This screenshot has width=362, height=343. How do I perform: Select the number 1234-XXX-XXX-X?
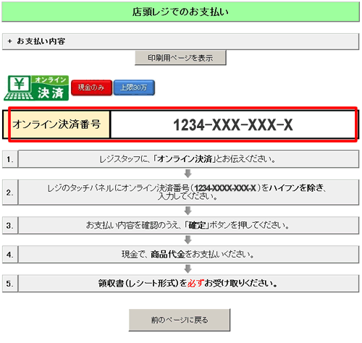(233, 124)
